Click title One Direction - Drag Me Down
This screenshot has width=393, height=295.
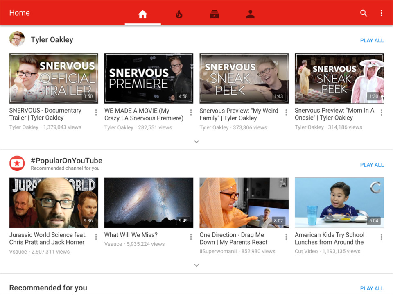[x=233, y=238]
